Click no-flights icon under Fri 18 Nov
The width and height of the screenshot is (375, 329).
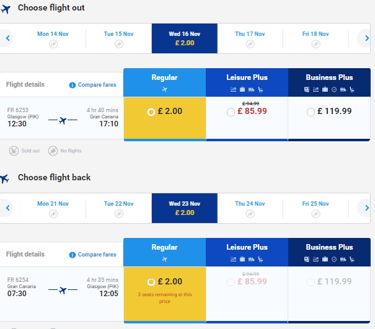(315, 44)
